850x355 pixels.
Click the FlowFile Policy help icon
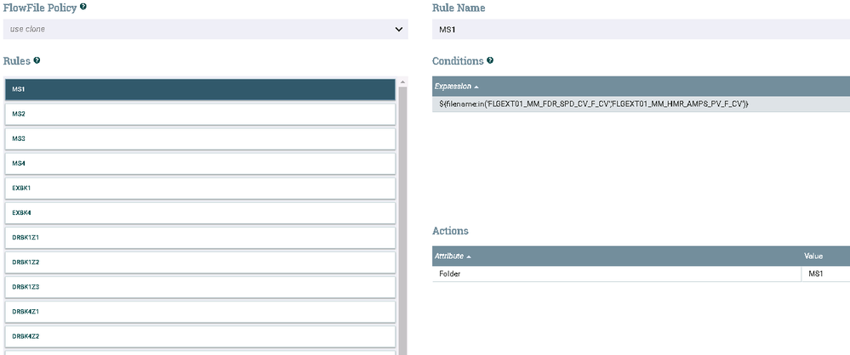83,7
